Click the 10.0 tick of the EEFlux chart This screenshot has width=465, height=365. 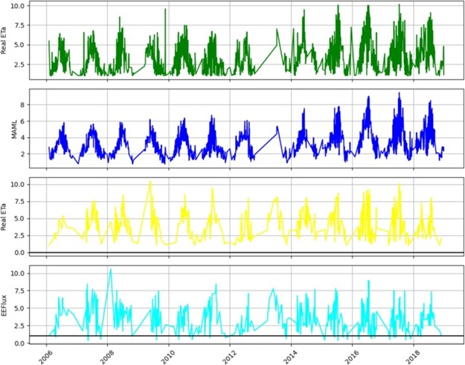pyautogui.click(x=19, y=273)
